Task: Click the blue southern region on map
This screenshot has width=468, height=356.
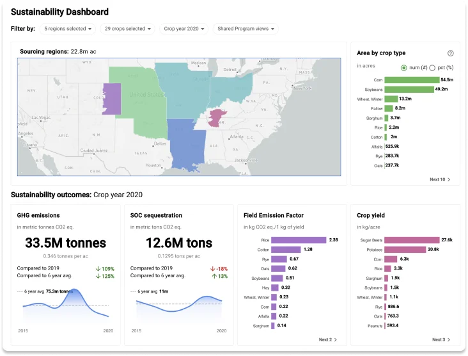Action: coord(187,144)
